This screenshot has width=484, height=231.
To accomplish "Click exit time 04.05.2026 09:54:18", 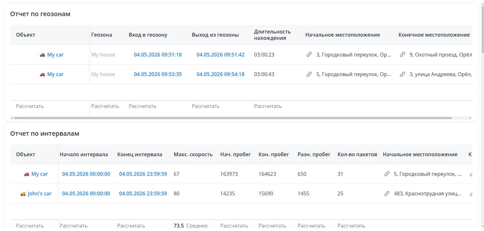I will click(x=220, y=74).
